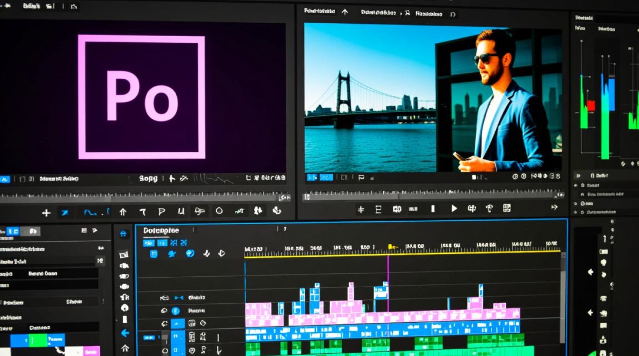Toggle the grey pill switch in the lower-left panel
Screen dimensions: 639x356
[x=30, y=232]
